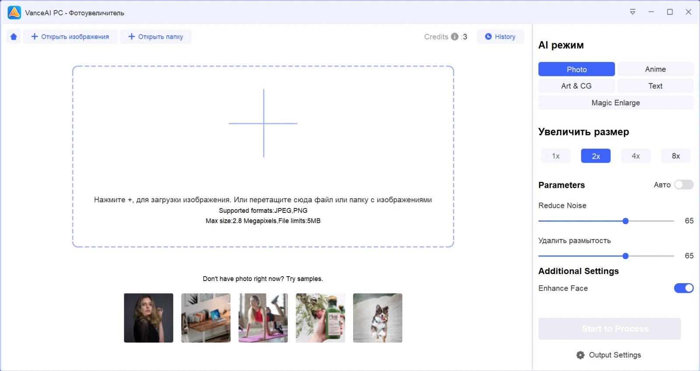Set enlargement to 8x
Image resolution: width=700 pixels, height=371 pixels.
(x=676, y=156)
